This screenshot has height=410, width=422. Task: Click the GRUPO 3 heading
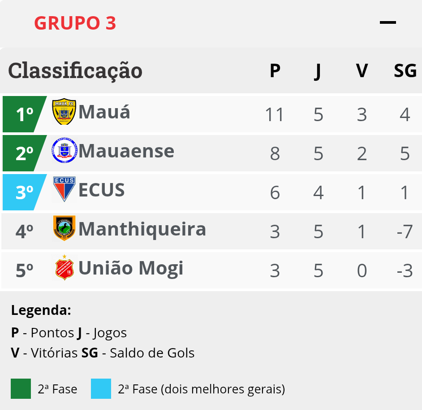coord(75,23)
